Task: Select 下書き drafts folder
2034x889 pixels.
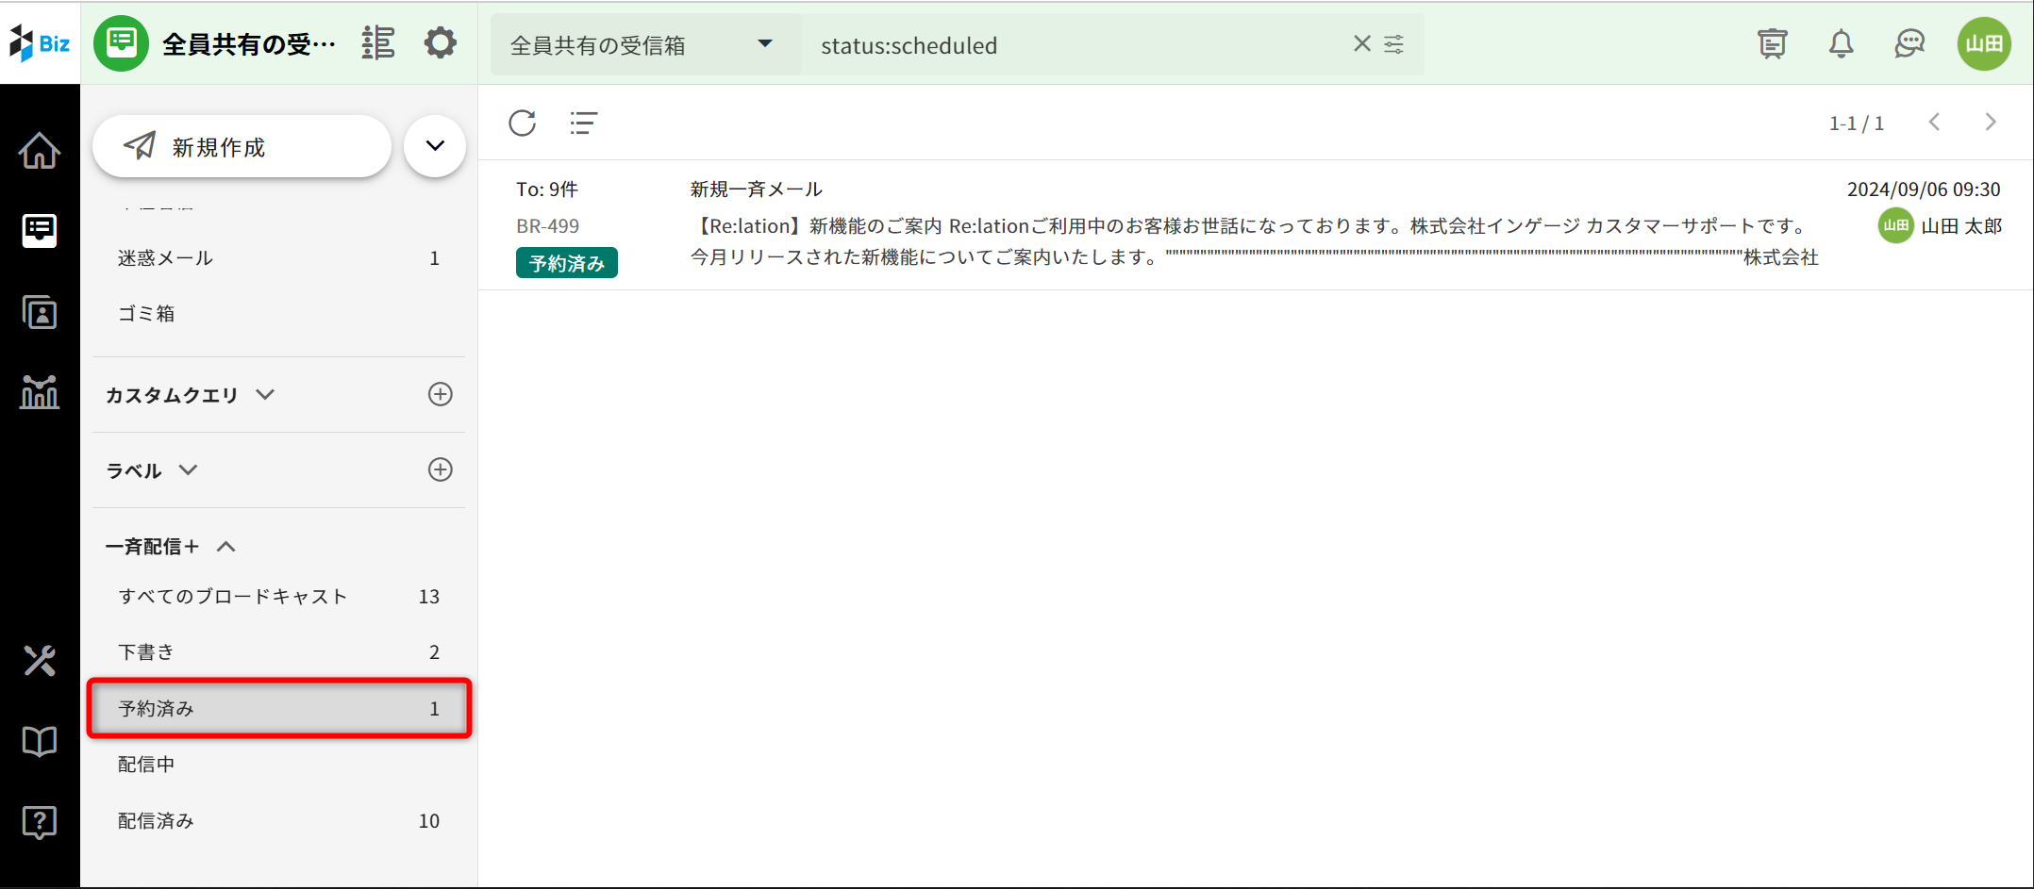Action: coord(146,652)
